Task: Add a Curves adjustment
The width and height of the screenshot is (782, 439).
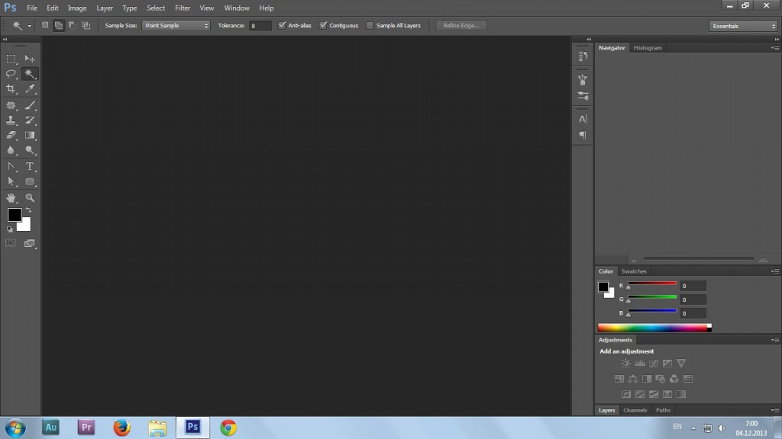Action: pos(654,364)
